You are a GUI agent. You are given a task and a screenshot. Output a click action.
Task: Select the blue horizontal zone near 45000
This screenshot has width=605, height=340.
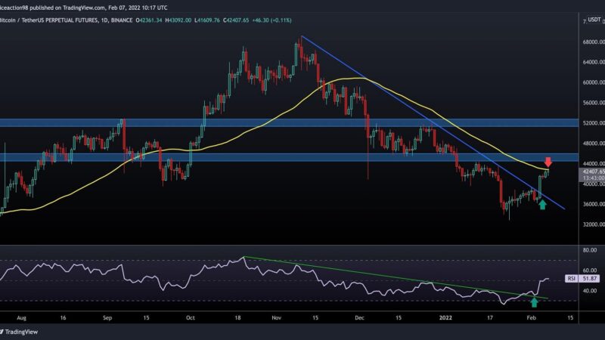290,157
